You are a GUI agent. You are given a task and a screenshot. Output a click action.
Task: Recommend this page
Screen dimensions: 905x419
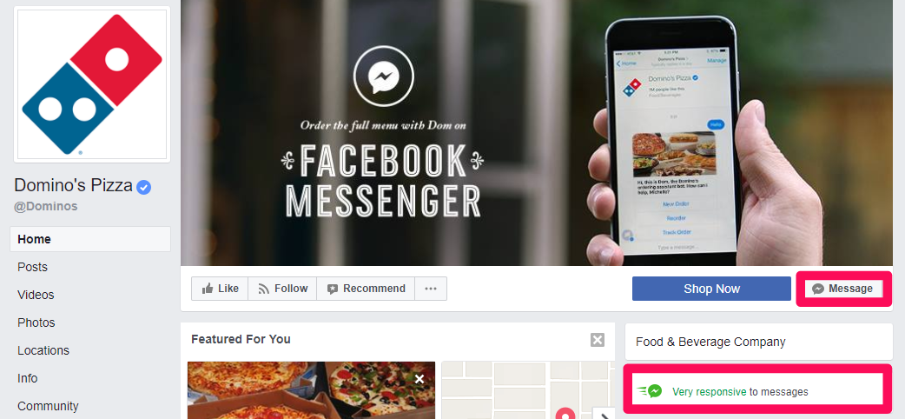pos(366,289)
